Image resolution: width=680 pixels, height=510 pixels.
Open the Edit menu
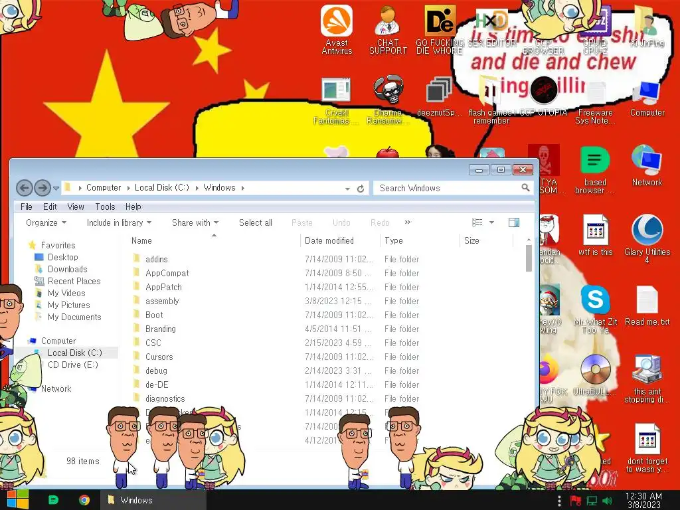coord(50,207)
